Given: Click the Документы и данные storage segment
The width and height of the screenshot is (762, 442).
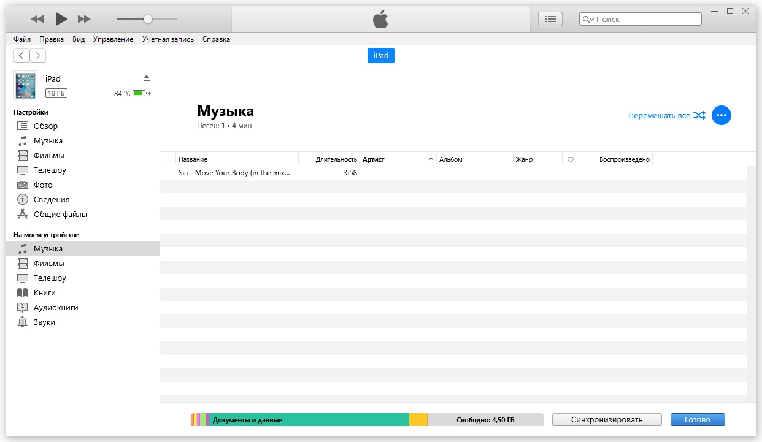Looking at the screenshot, I should pyautogui.click(x=309, y=420).
